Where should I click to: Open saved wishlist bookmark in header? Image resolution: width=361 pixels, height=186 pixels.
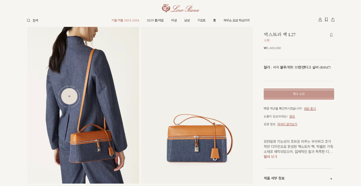coord(326,20)
